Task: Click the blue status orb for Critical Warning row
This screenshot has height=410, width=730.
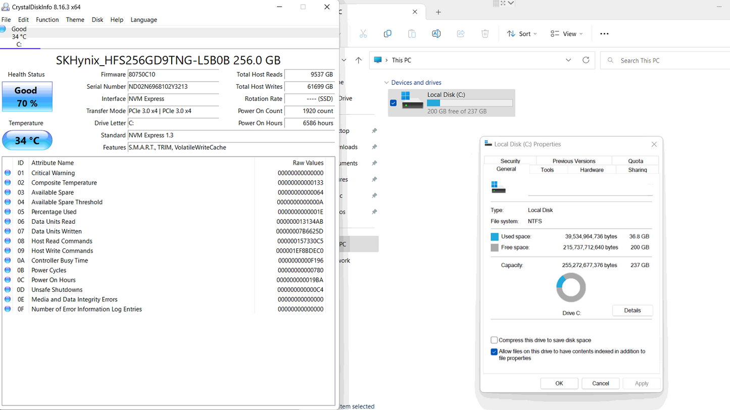Action: 8,173
